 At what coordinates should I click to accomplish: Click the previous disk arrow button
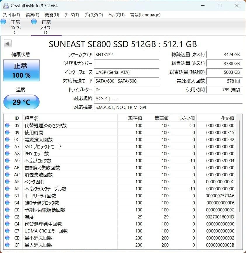pyautogui.click(x=8, y=44)
